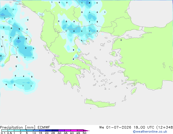Select legend swatch between 5 and 10
The height and width of the screenshot is (134, 173).
(x=30, y=130)
